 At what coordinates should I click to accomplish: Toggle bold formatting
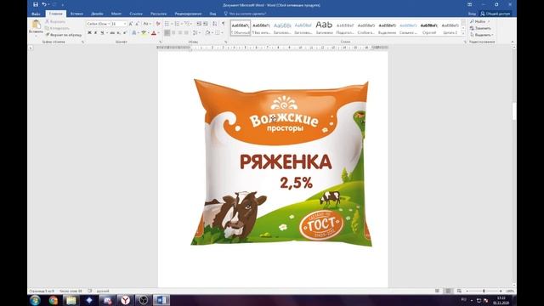click(89, 32)
